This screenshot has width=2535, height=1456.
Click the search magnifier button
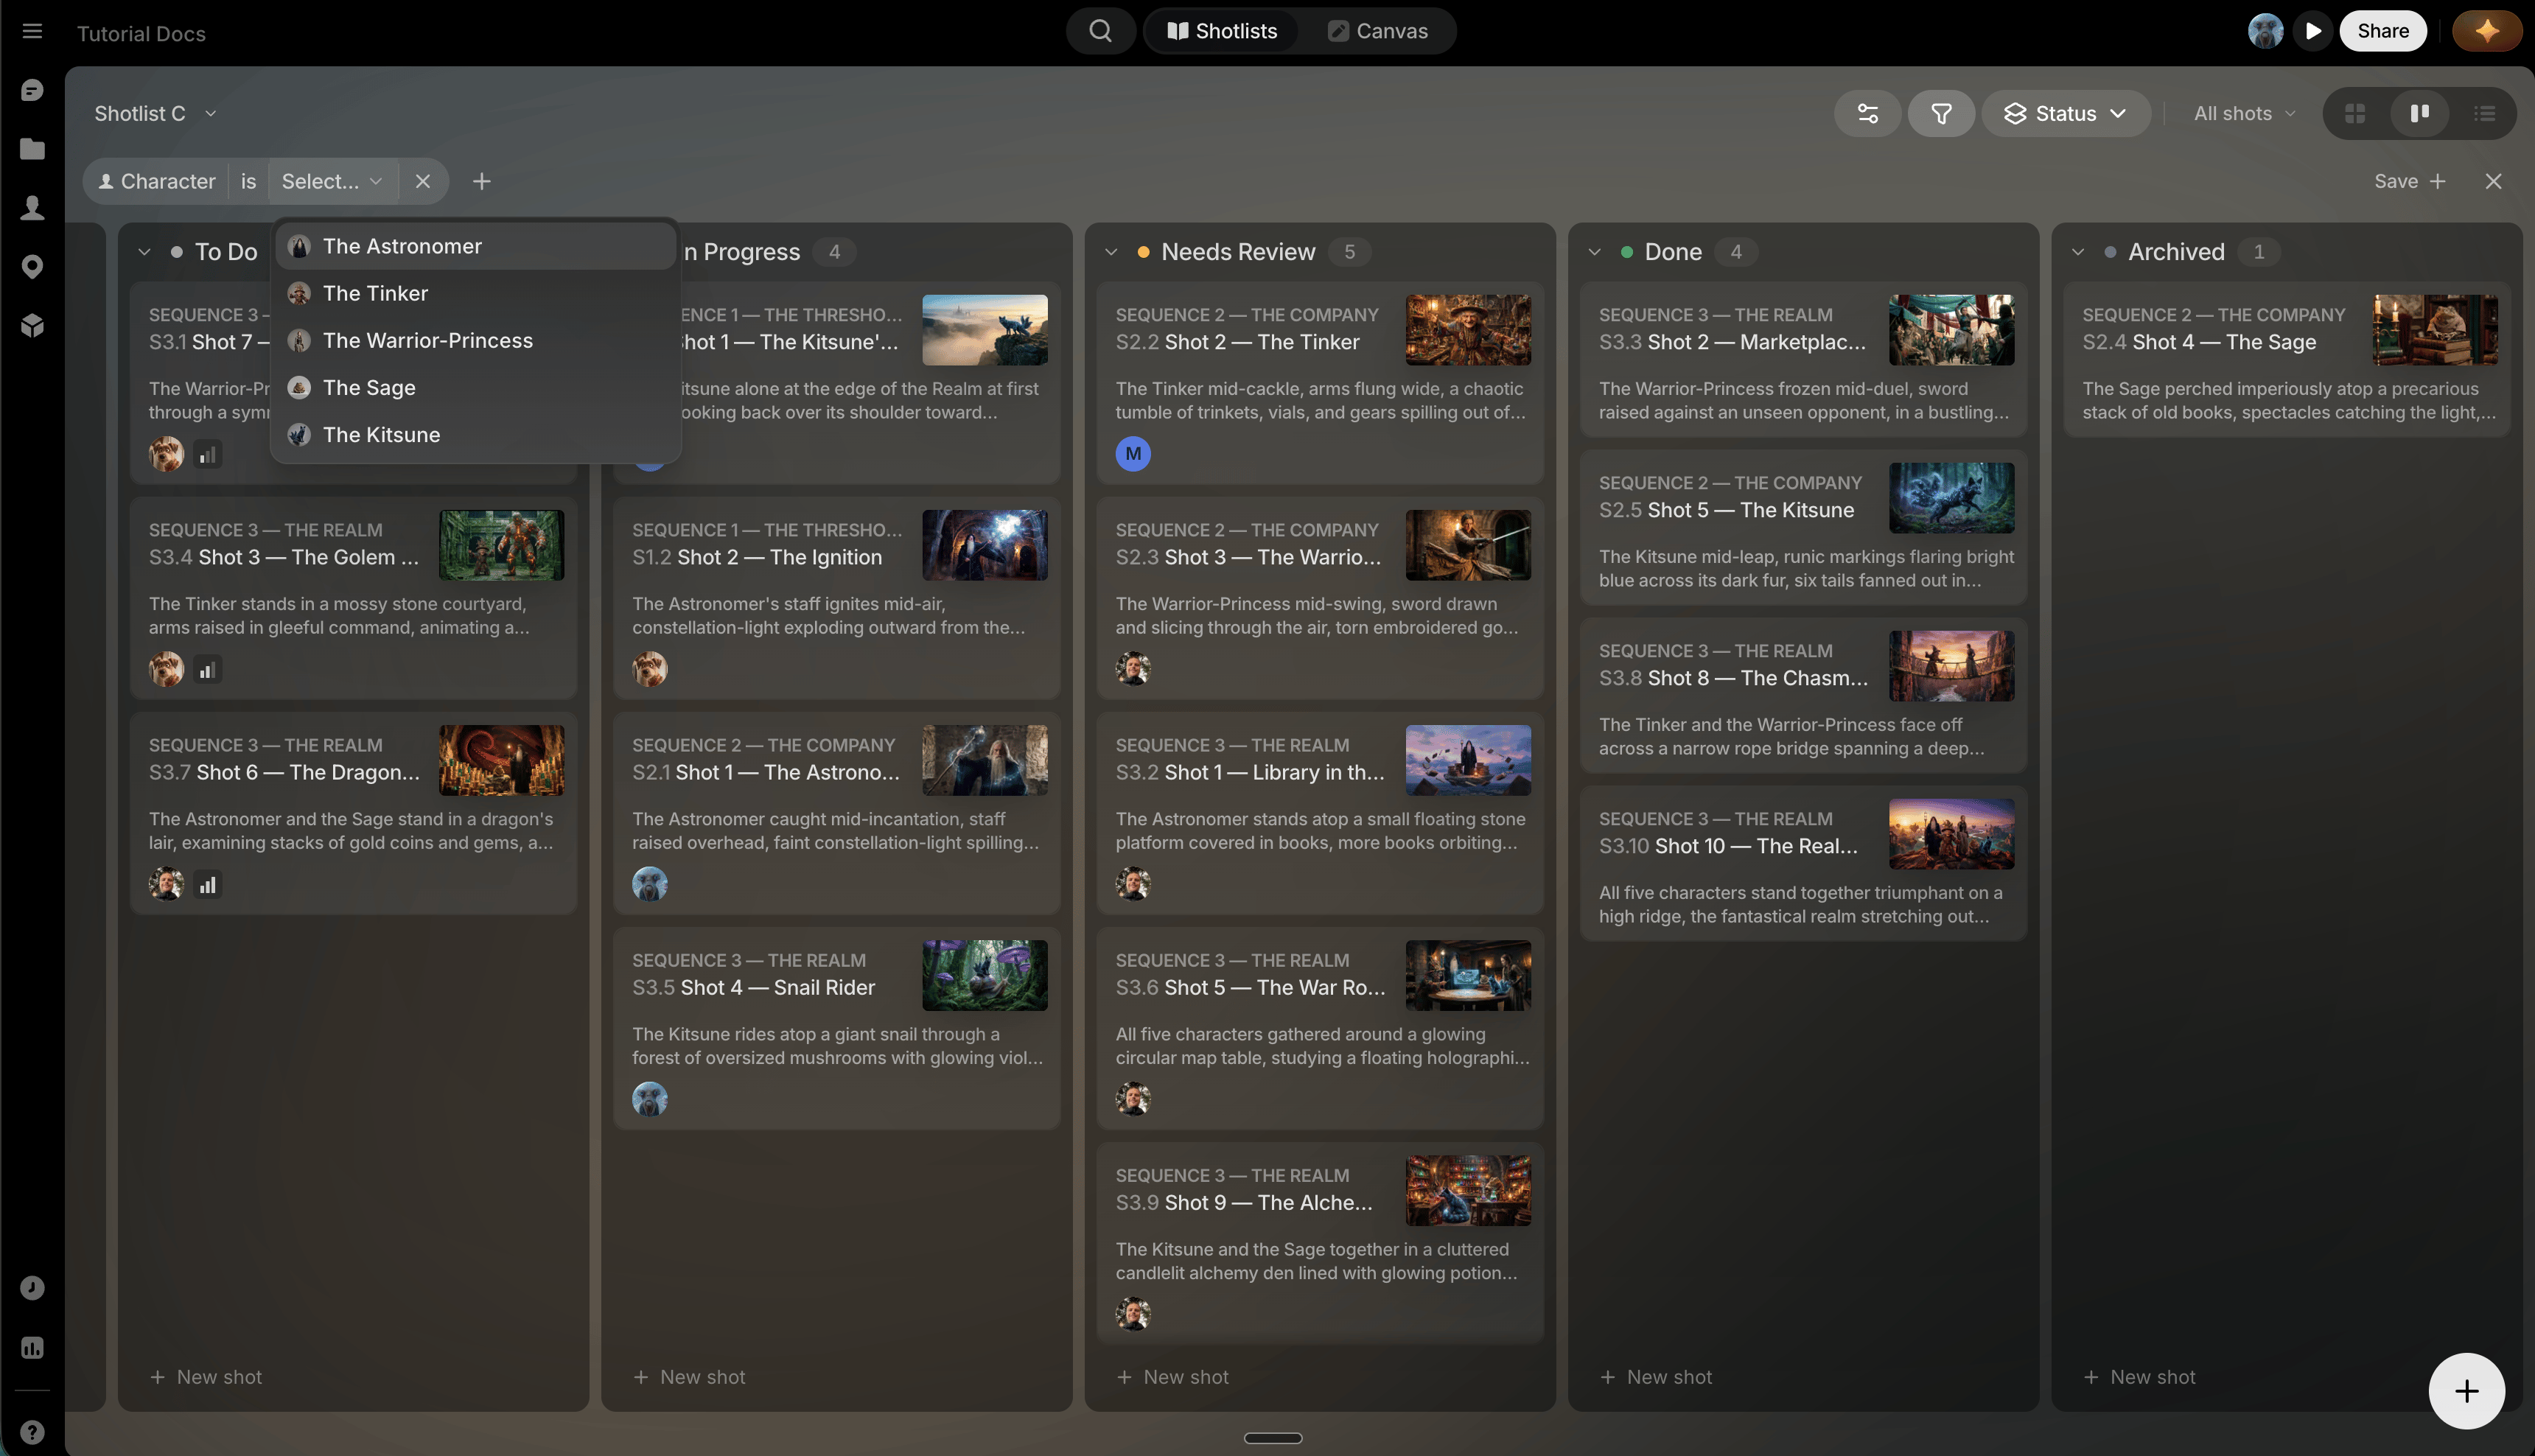pyautogui.click(x=1100, y=31)
